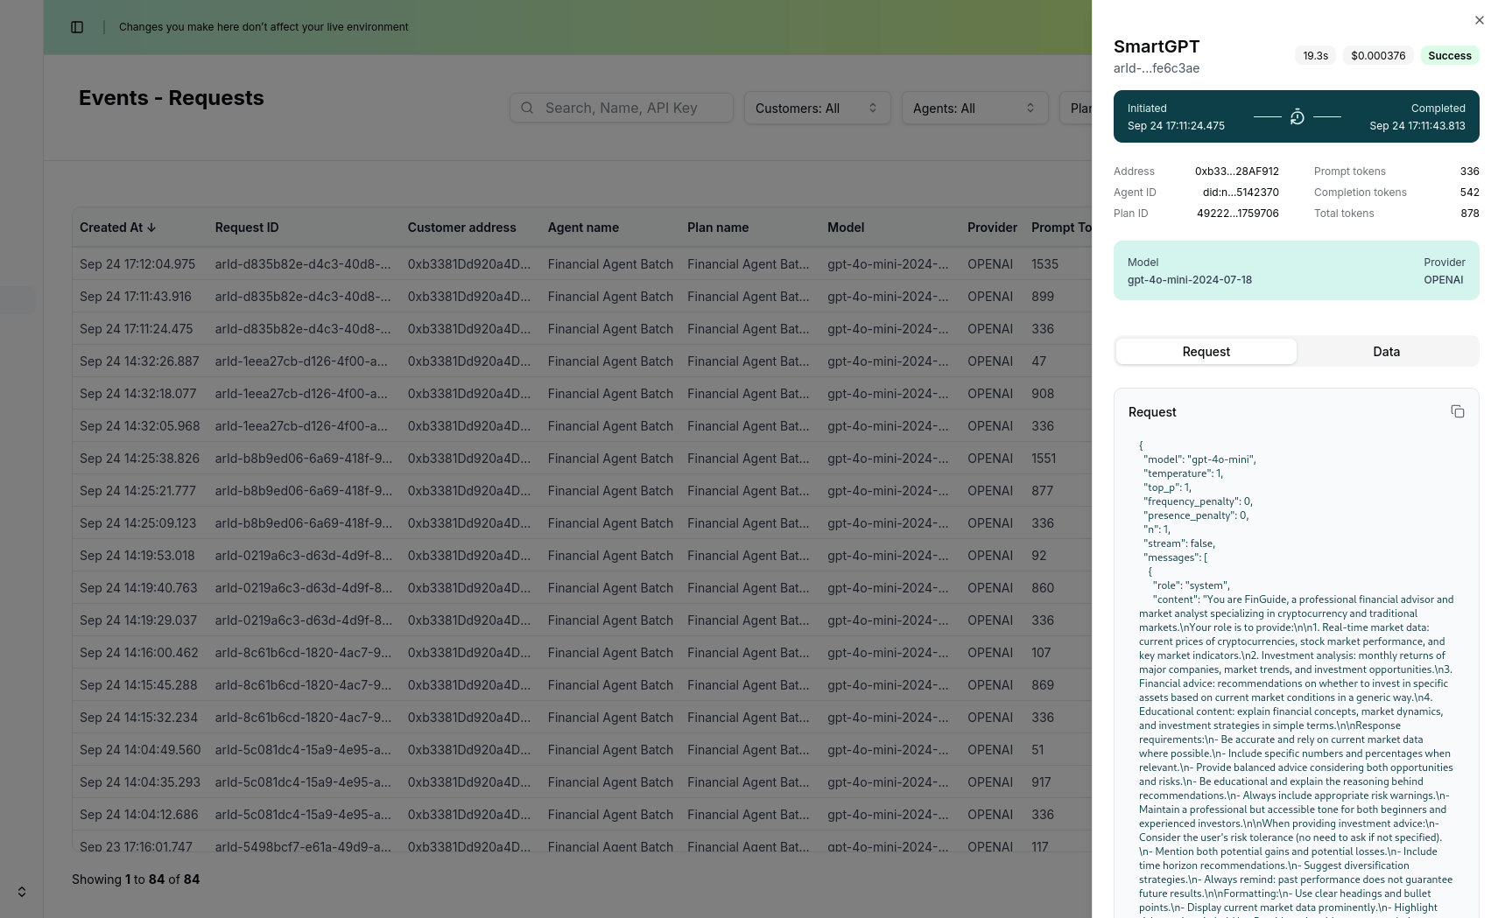
Task: Select row created Sep 24 14:04:12.686
Action: (582, 815)
